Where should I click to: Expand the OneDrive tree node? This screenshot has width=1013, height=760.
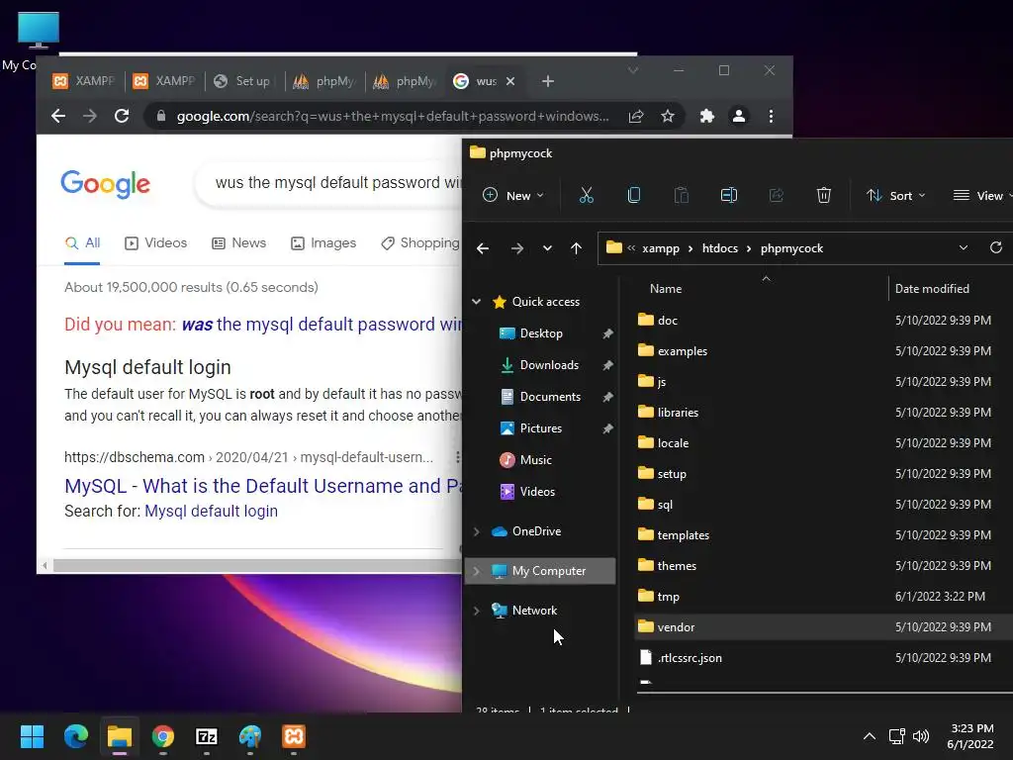[x=476, y=531]
